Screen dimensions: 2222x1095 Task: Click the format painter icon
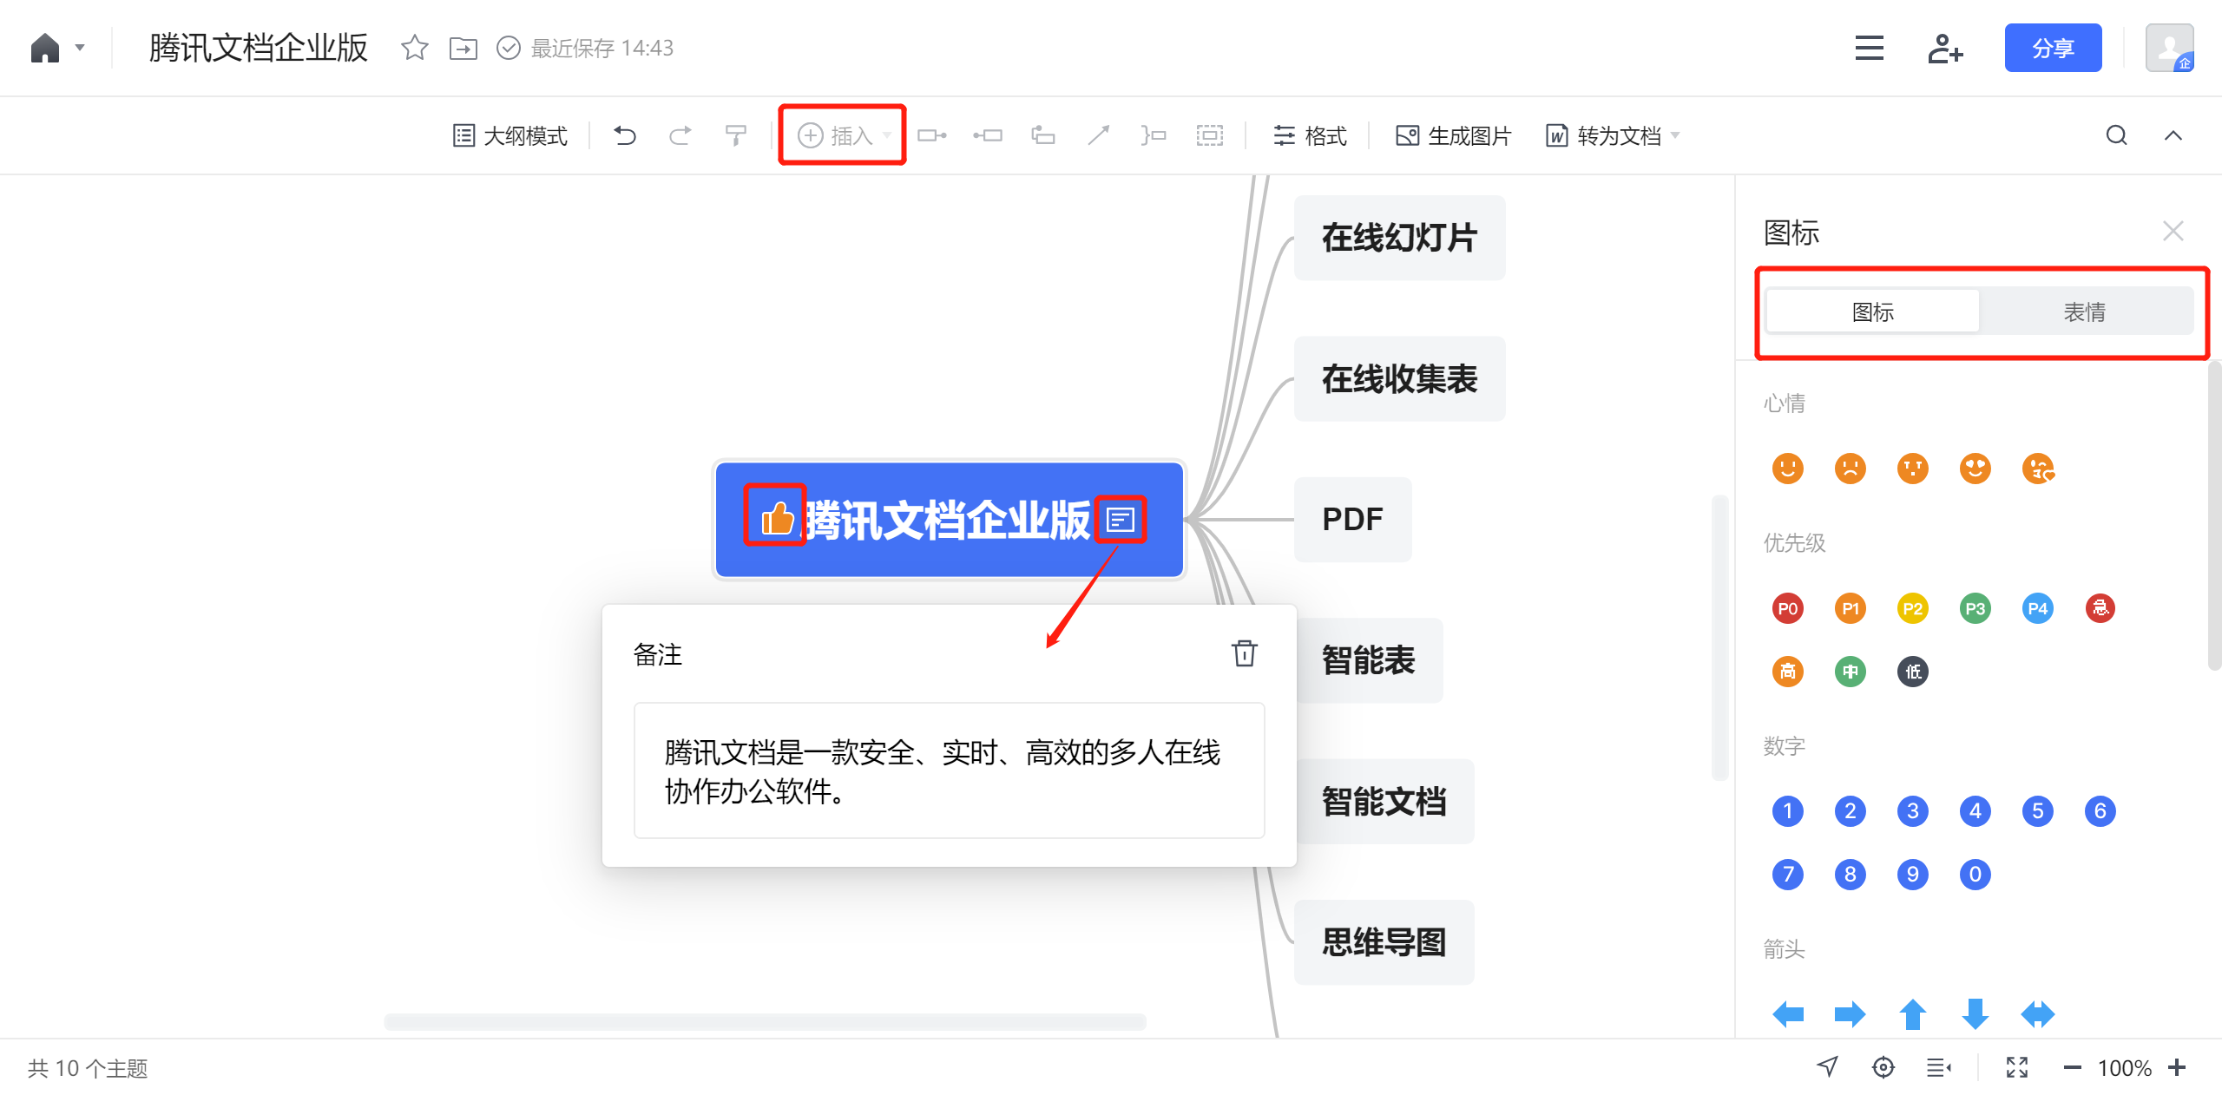[x=735, y=135]
